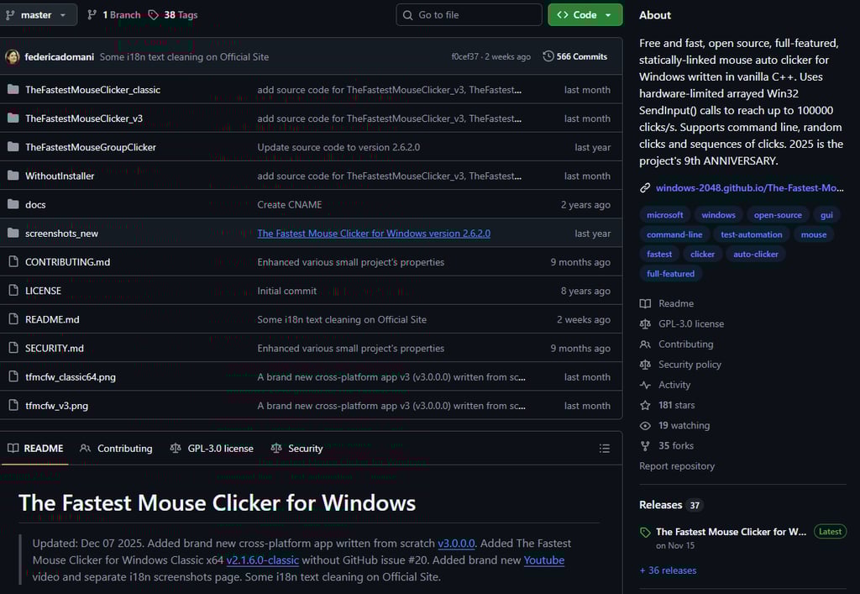860x594 pixels.
Task: Click eye icon beside 19 watching
Action: tap(645, 426)
